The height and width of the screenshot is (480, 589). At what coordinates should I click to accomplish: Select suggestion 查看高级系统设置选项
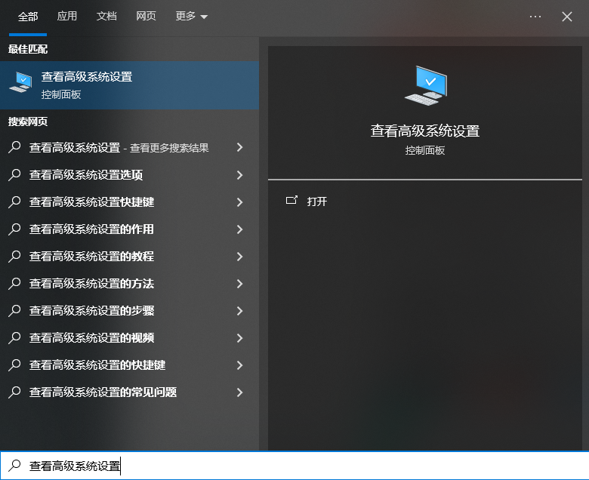tap(129, 175)
